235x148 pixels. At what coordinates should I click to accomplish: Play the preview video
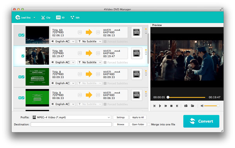pos(160,106)
